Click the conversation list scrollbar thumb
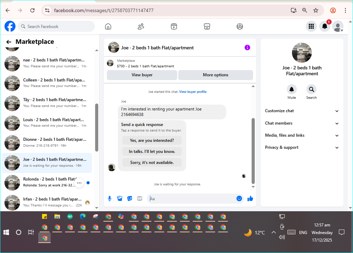353x253 pixels. (x=97, y=128)
